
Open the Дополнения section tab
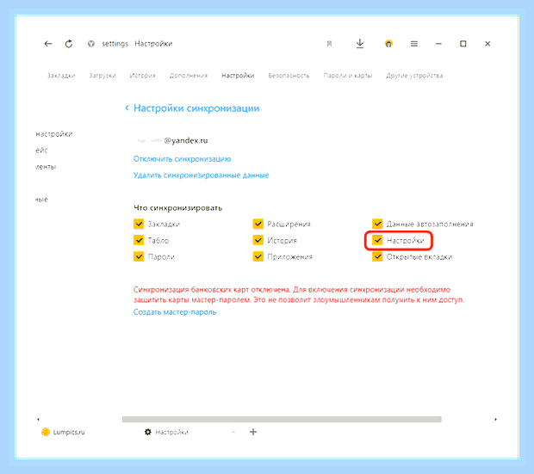pos(189,76)
